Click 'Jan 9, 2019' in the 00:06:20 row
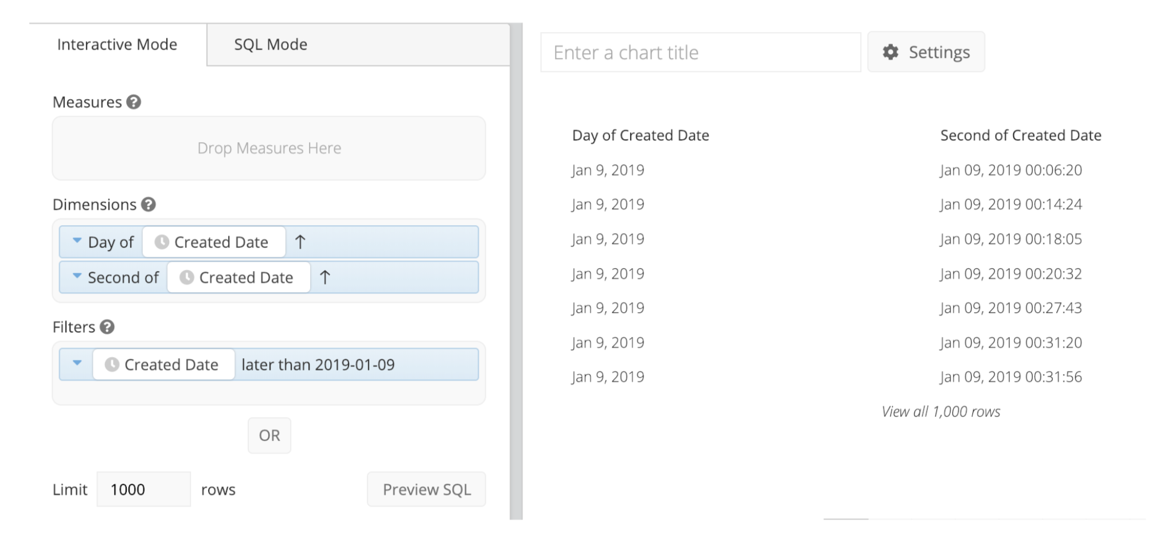The height and width of the screenshot is (541, 1165). [x=608, y=170]
